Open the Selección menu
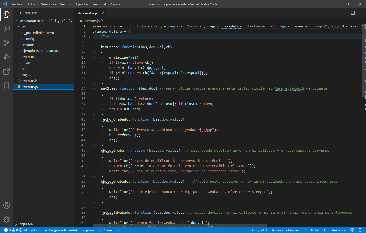The width and height of the screenshot is (366, 233). (x=48, y=4)
